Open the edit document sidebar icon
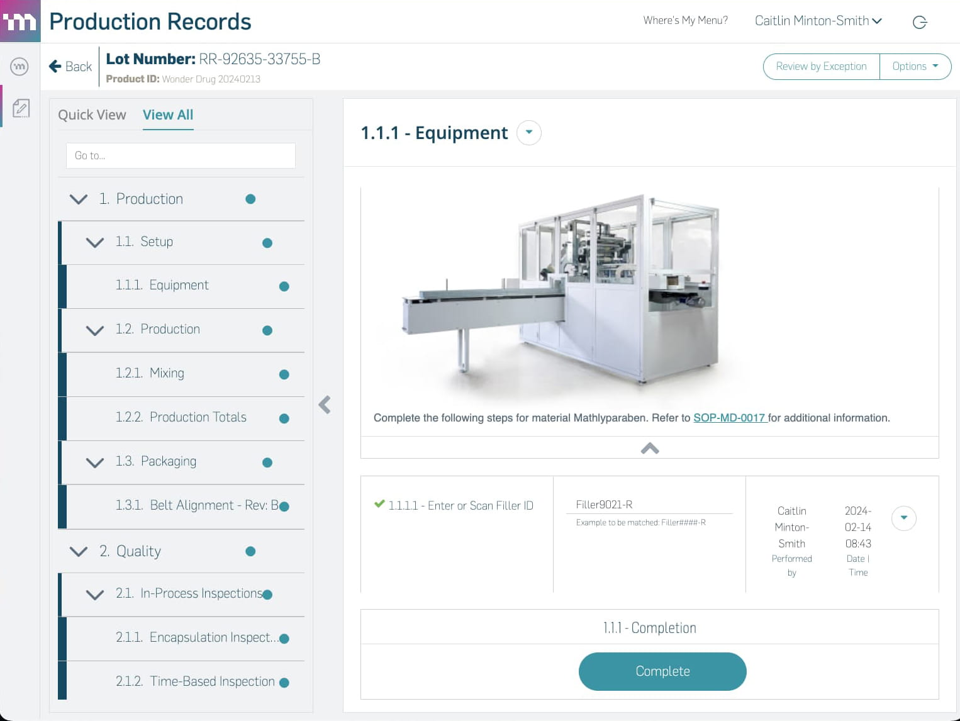 click(21, 109)
